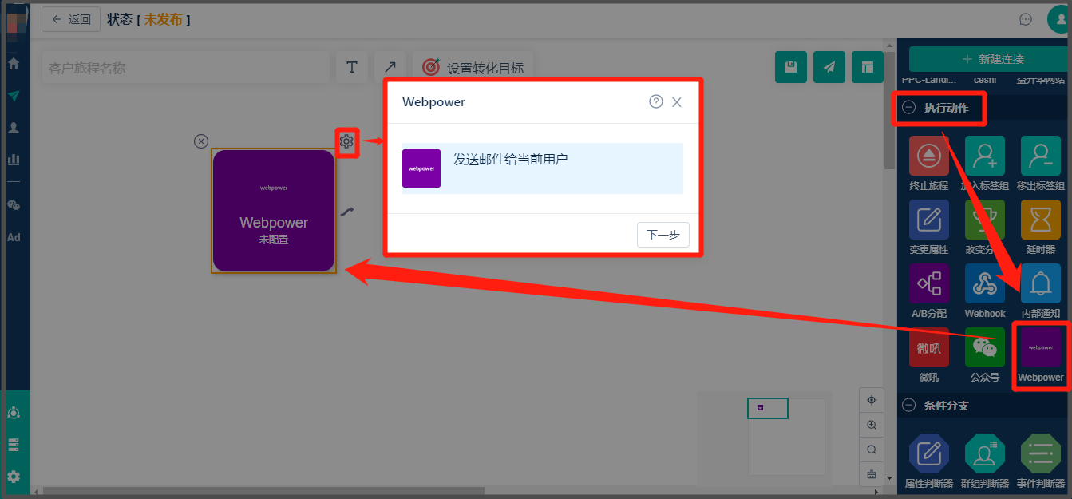The width and height of the screenshot is (1072, 499).
Task: Open the user avatar in top right
Action: [x=1059, y=19]
